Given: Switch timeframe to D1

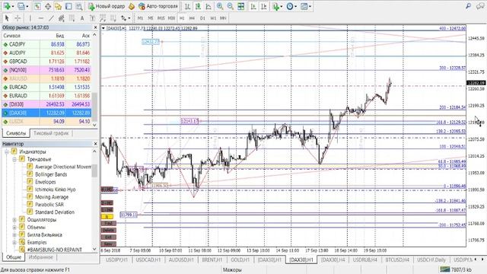Looking at the screenshot, I should [x=202, y=18].
